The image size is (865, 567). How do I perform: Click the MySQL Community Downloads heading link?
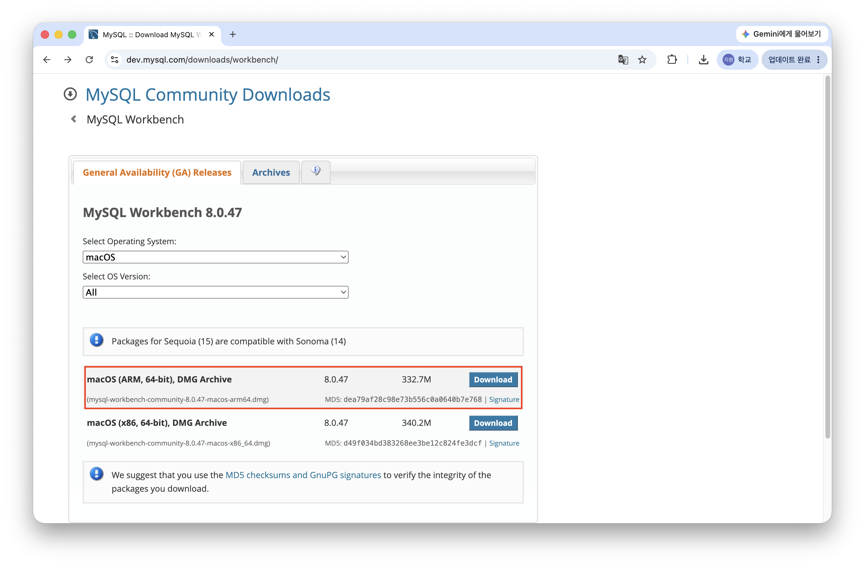click(x=208, y=94)
